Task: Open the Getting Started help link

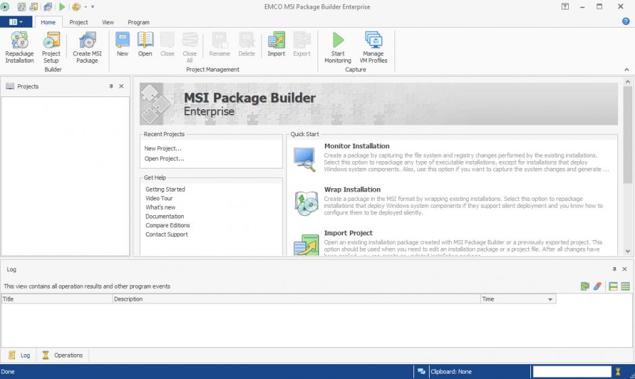Action: point(166,189)
